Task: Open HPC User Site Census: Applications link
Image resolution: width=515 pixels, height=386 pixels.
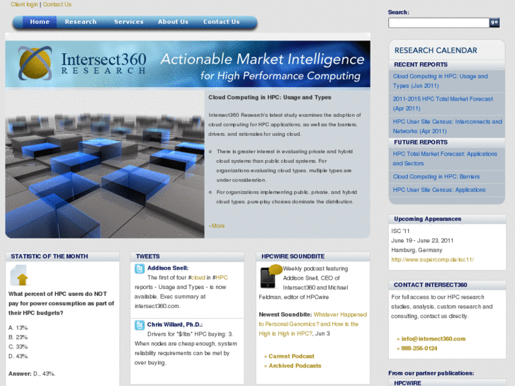Action: pyautogui.click(x=439, y=190)
